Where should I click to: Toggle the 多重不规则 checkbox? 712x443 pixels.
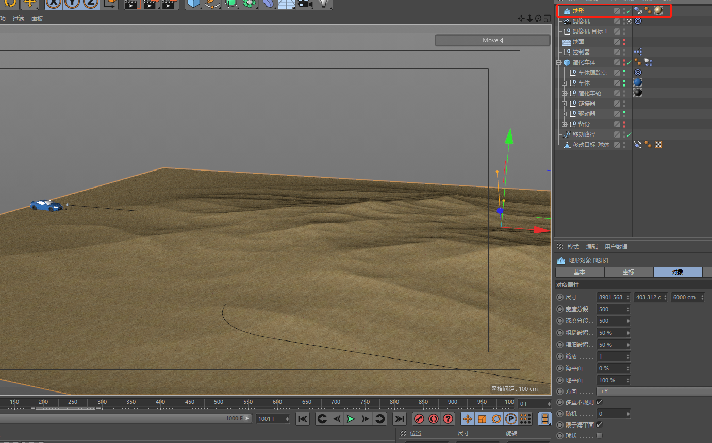pos(599,402)
